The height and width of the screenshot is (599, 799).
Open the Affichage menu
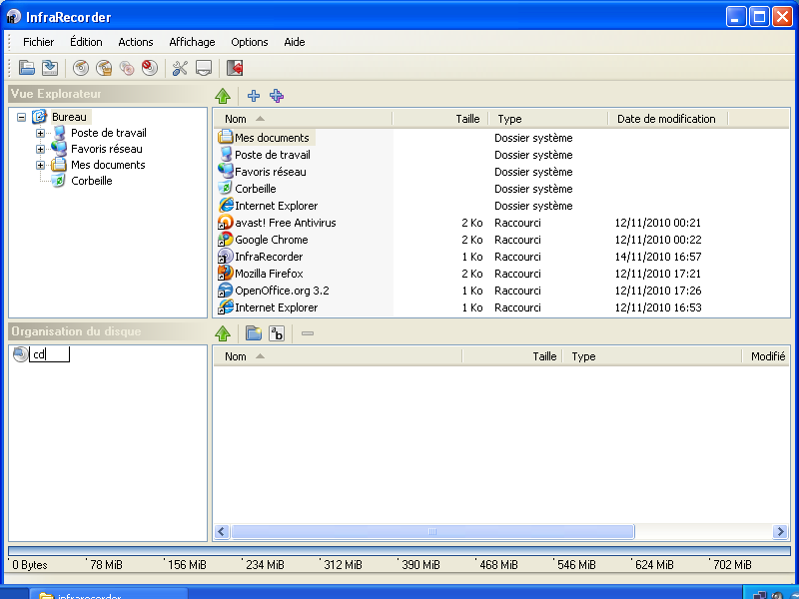click(x=192, y=42)
